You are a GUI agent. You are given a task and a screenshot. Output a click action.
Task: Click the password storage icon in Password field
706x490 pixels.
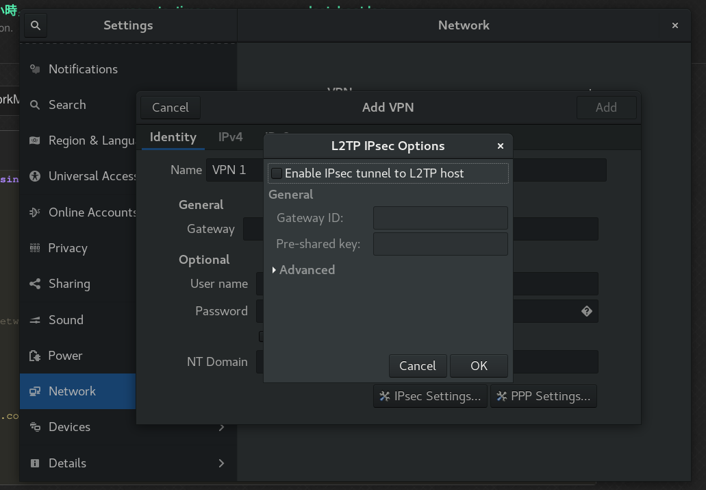tap(586, 311)
